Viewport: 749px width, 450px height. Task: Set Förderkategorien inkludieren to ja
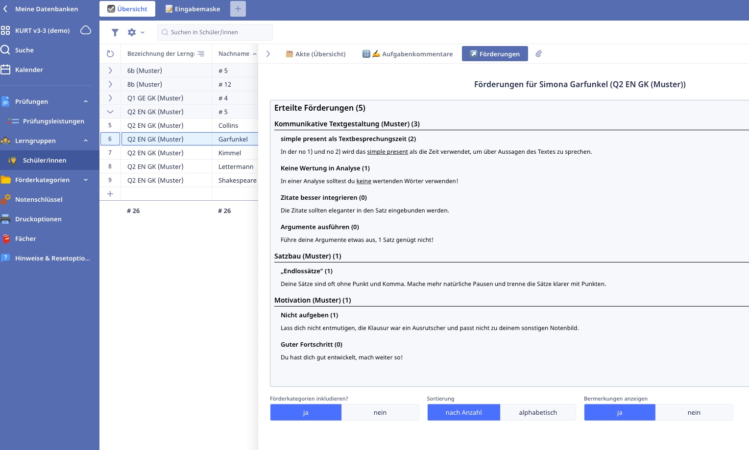click(306, 412)
